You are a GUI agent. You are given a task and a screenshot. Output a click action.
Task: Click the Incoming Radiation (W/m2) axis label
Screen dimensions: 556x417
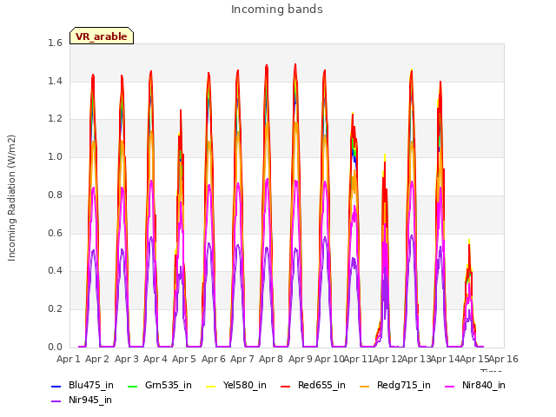(11, 198)
